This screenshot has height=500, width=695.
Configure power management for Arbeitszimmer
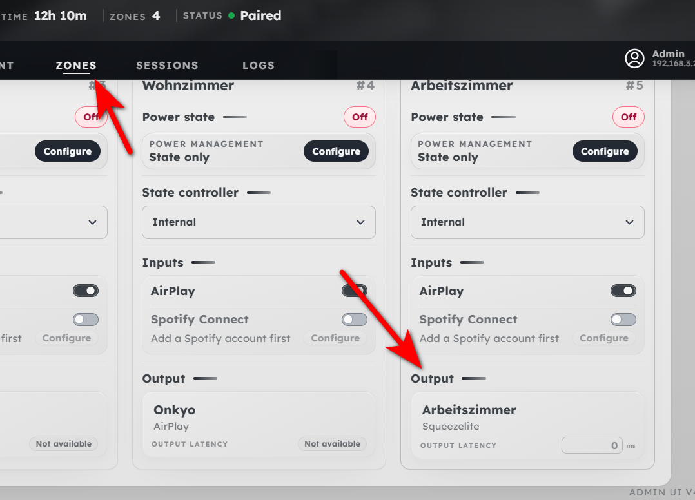tap(605, 151)
